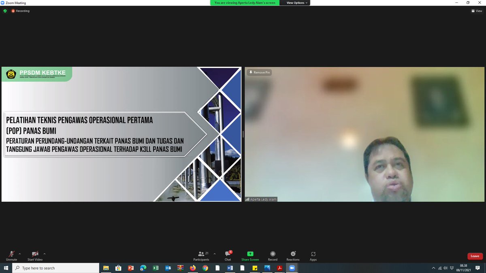Image resolution: width=486 pixels, height=273 pixels.
Task: Click the Remove Pin button
Action: point(259,72)
